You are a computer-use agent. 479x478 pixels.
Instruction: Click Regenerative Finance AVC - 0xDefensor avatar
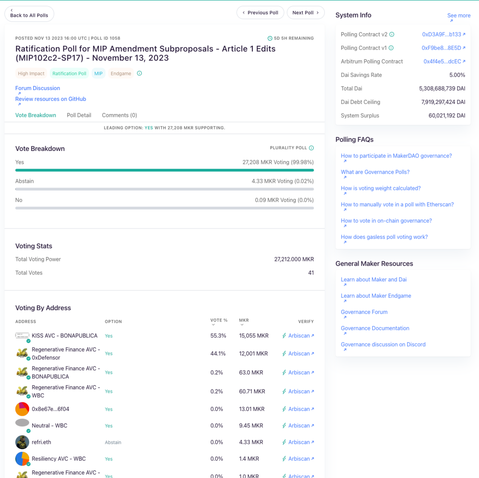(22, 353)
